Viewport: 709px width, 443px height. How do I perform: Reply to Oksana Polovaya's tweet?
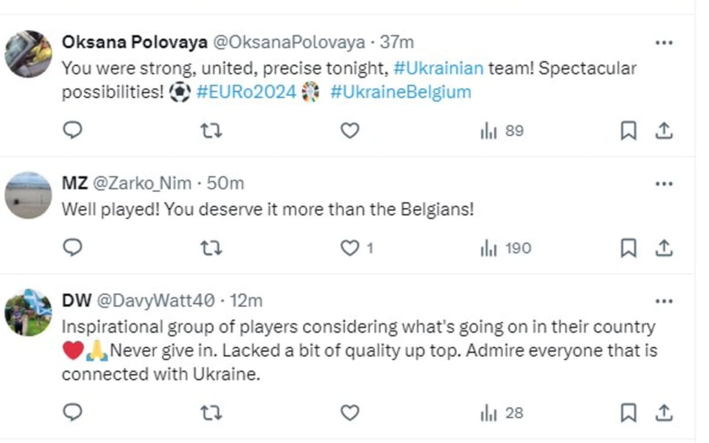(x=72, y=130)
